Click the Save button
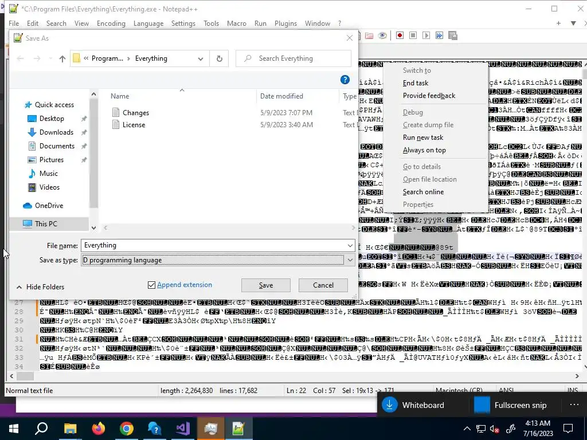Image resolution: width=587 pixels, height=440 pixels. (x=266, y=285)
